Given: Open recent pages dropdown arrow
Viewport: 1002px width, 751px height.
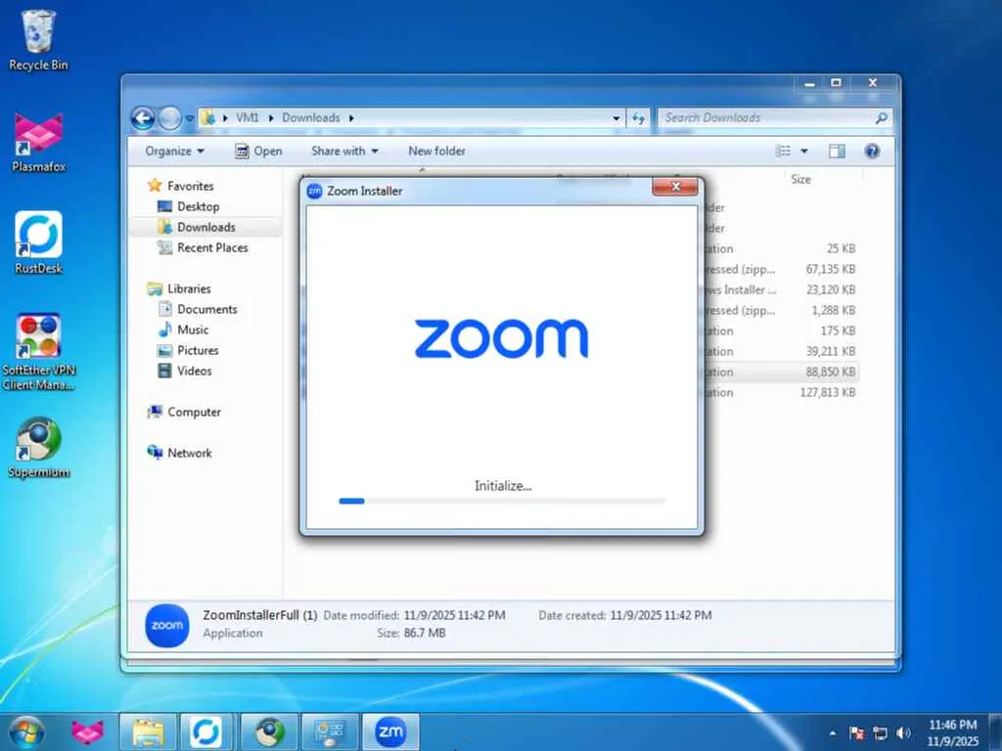Looking at the screenshot, I should (189, 118).
